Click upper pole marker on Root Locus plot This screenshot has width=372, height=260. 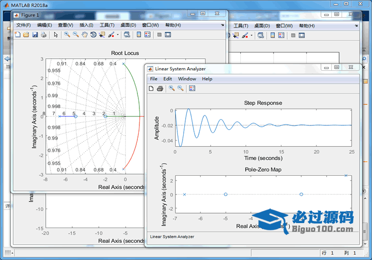[x=123, y=64]
